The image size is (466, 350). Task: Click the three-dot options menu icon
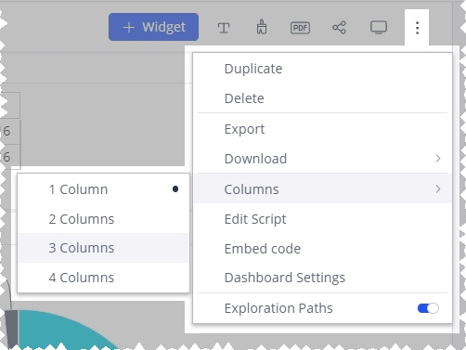coord(417,28)
